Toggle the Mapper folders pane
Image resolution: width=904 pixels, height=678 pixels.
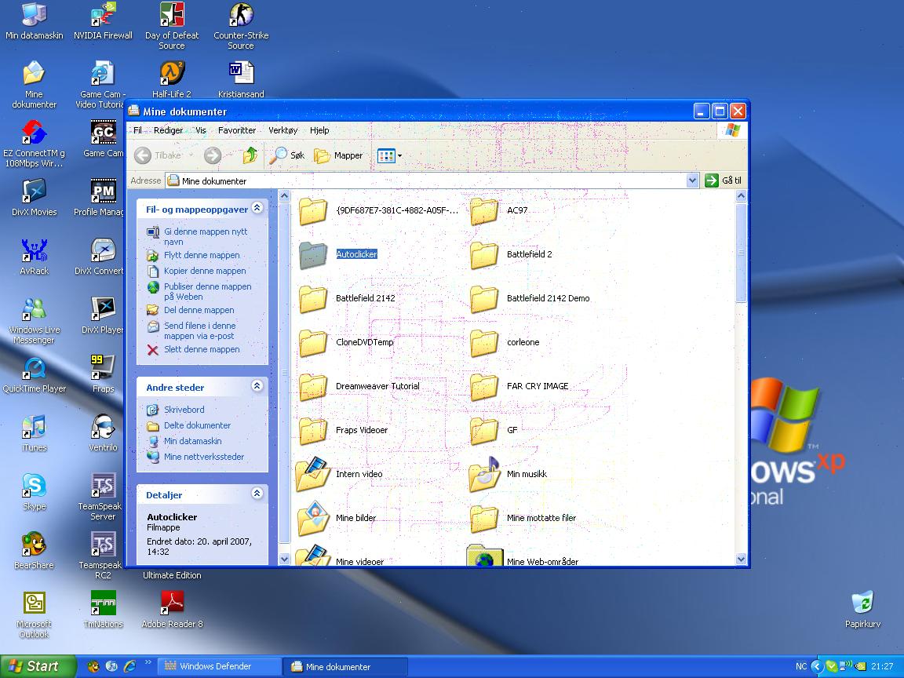click(339, 155)
